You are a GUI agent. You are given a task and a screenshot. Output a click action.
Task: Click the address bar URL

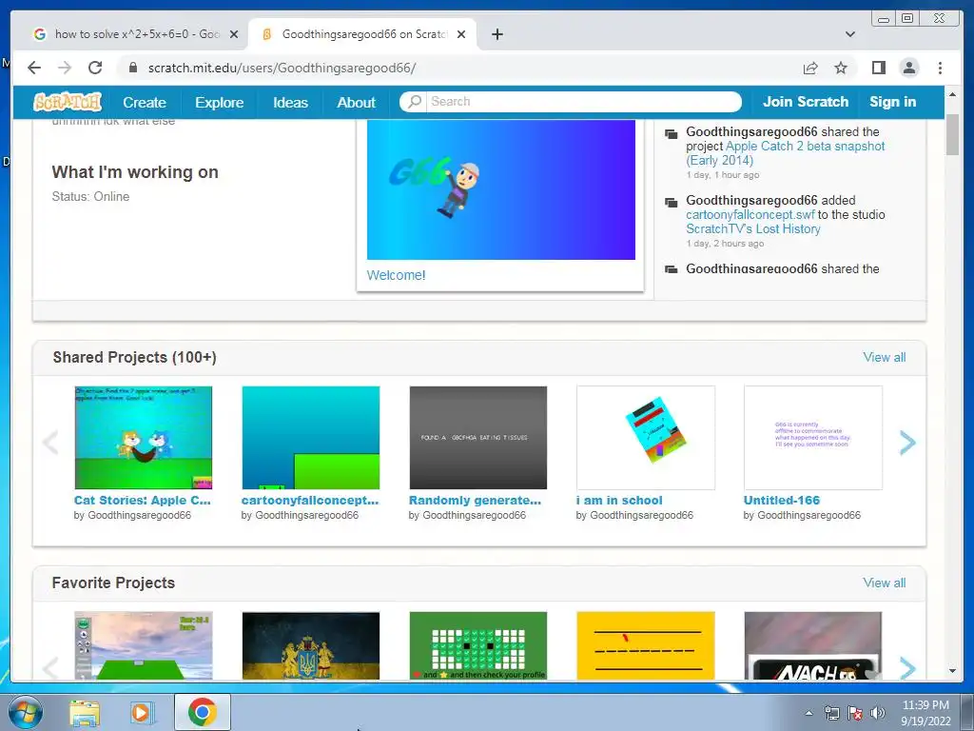(x=282, y=68)
